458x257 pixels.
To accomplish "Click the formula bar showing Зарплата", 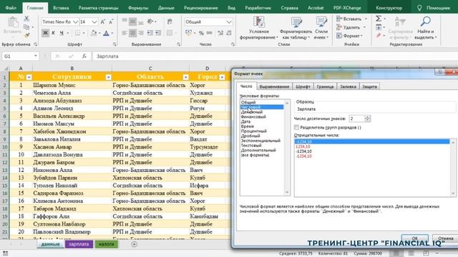I will 275,56.
